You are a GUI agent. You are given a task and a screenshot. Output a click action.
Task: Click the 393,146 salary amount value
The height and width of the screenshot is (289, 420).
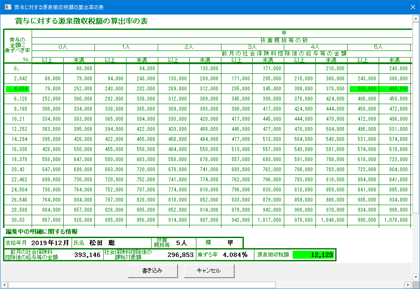click(x=87, y=255)
